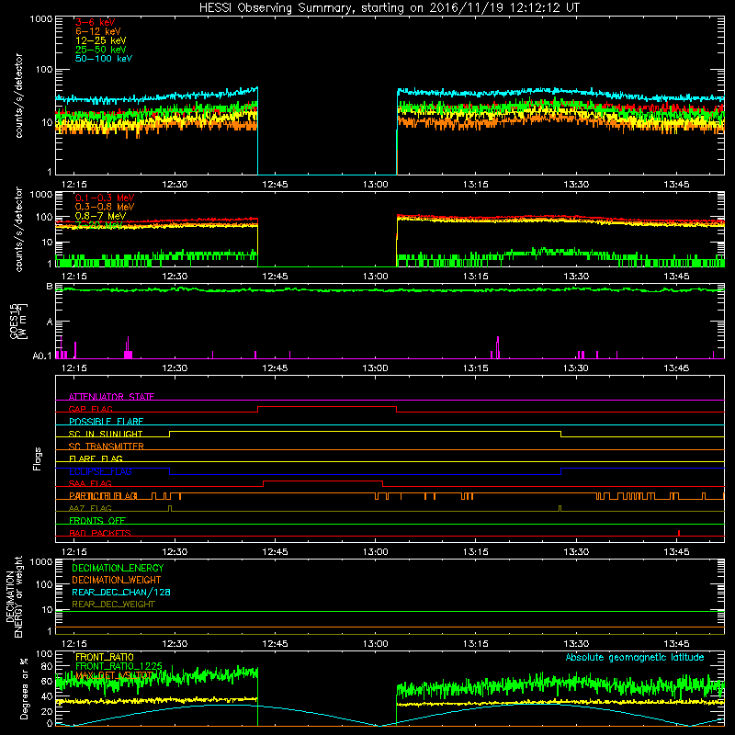The image size is (735, 735).
Task: Pick the PARTICLE_FLAG label
Action: pyautogui.click(x=103, y=496)
